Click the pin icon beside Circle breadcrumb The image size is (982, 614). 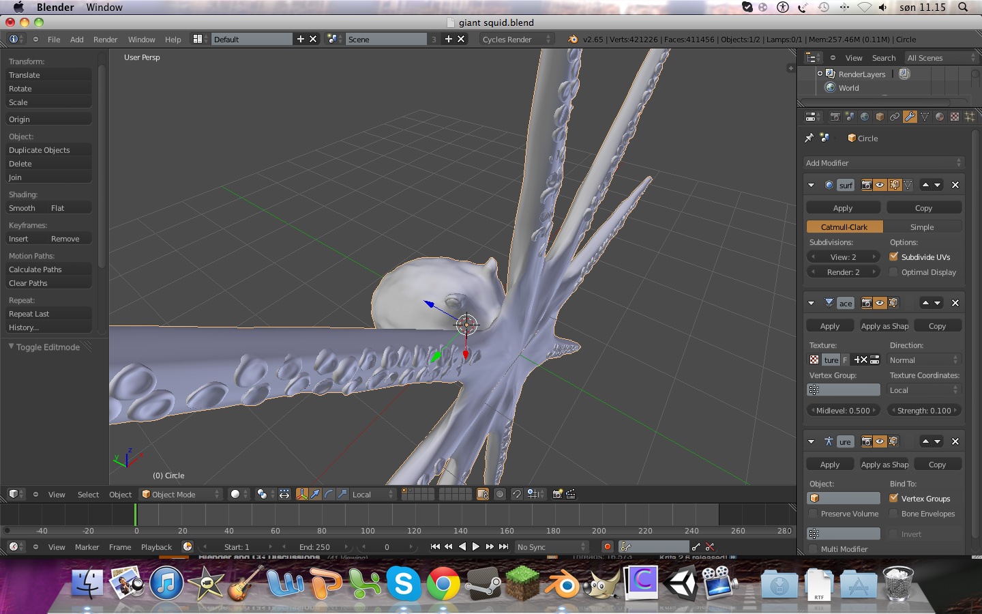pos(809,138)
